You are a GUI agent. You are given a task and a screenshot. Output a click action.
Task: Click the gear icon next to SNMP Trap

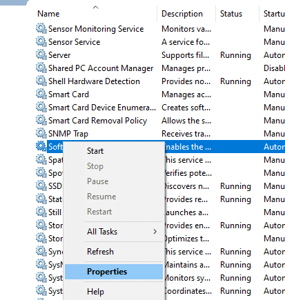pyautogui.click(x=41, y=134)
